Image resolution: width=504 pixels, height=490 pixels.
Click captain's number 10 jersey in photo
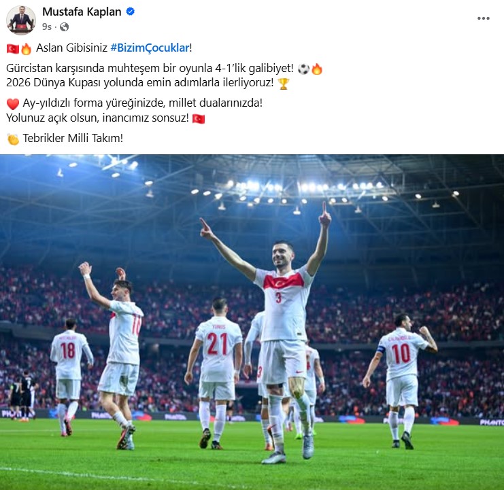pos(401,354)
